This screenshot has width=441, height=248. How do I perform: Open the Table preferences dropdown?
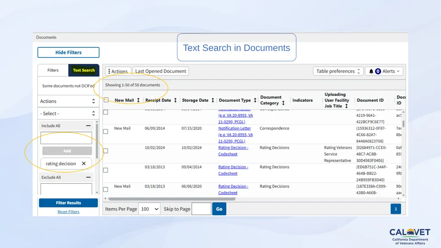[x=338, y=71]
